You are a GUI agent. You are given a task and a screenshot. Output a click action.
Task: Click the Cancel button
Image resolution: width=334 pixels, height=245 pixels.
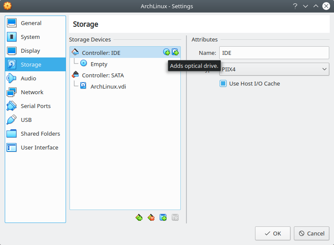tap(312, 233)
